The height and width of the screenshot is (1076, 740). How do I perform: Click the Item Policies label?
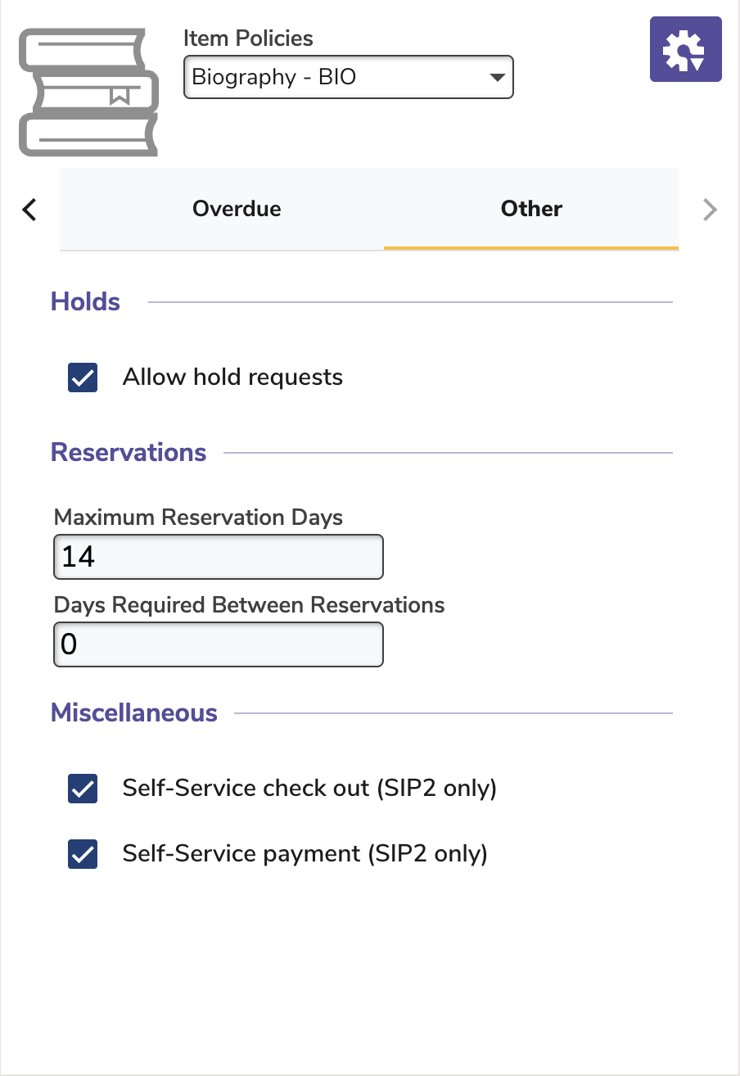tap(248, 38)
